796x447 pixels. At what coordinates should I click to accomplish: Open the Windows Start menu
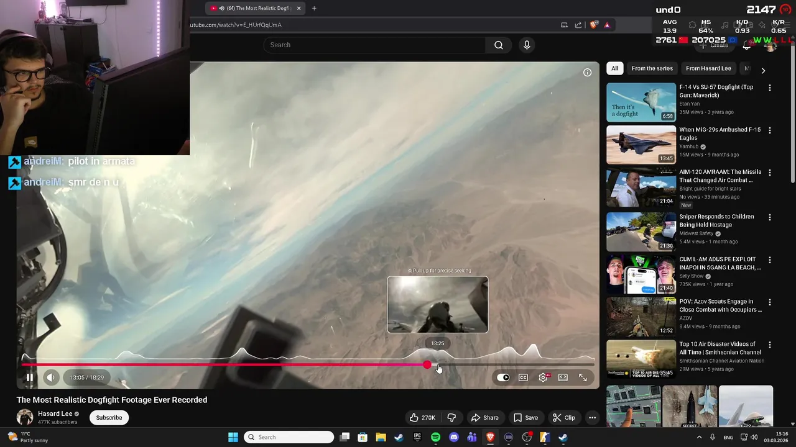pyautogui.click(x=233, y=437)
